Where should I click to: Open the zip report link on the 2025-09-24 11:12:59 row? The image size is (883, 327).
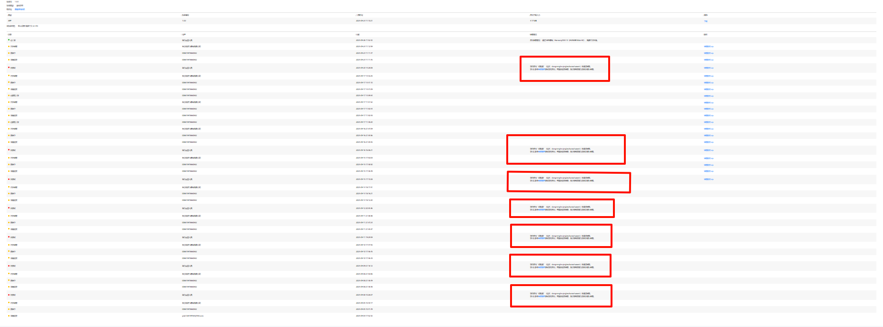[708, 47]
